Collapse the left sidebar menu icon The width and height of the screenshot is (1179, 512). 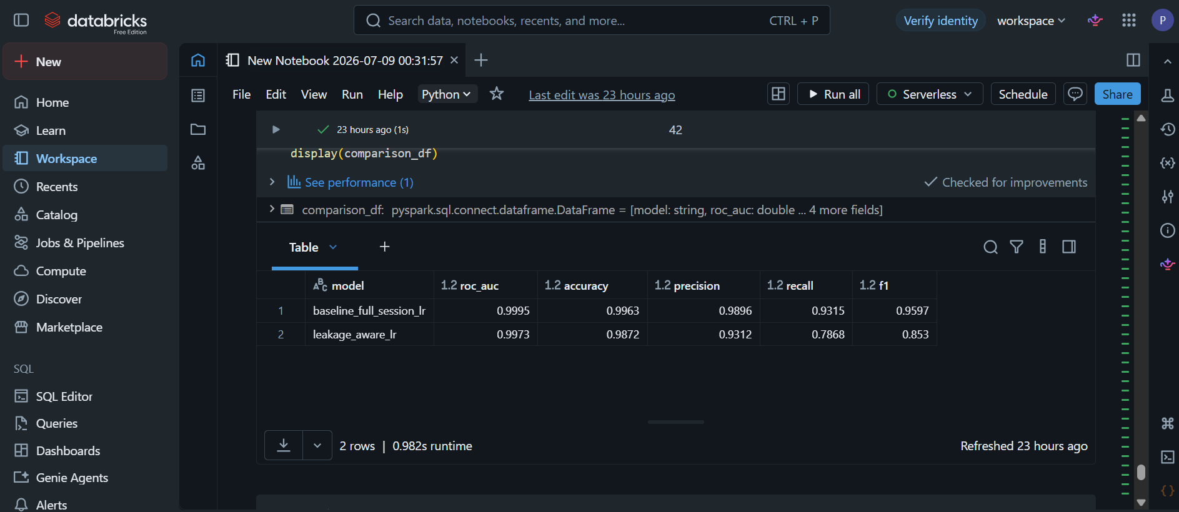point(21,20)
